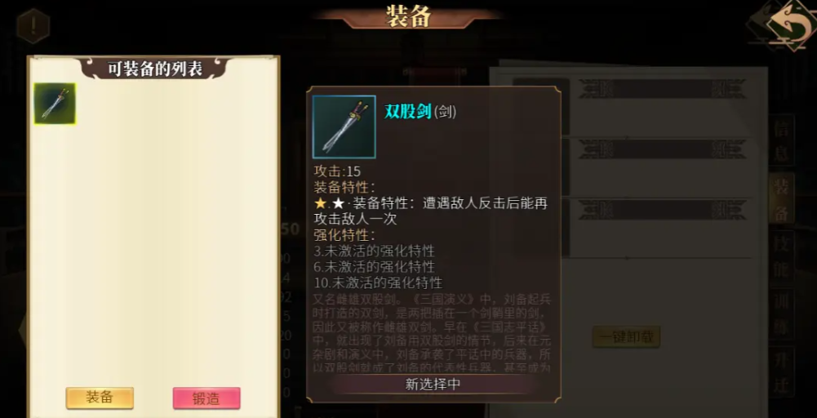The image size is (817, 418).
Task: Click the yellow 装备 equip button
Action: [100, 398]
